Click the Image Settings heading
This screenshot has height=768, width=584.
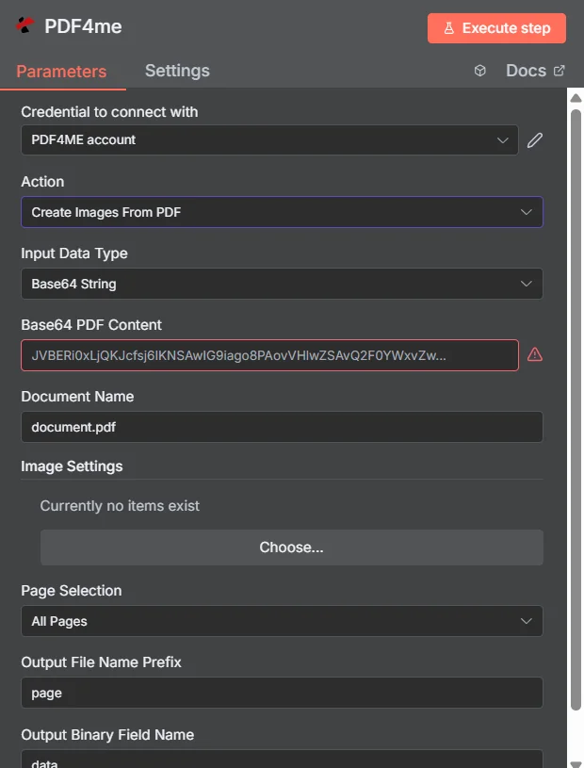coord(72,466)
